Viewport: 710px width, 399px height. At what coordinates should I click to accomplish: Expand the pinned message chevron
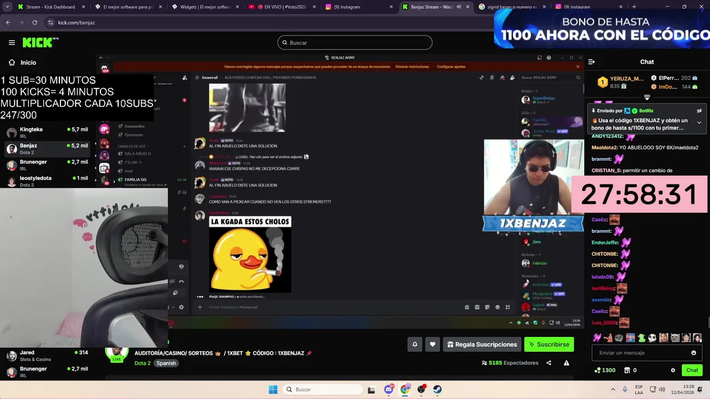tap(699, 122)
